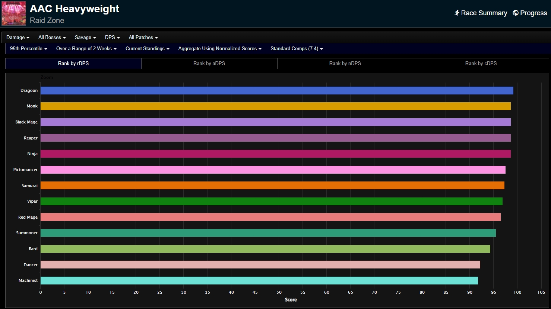Click the cyan Machinist bar
This screenshot has width=551, height=309.
pos(259,281)
